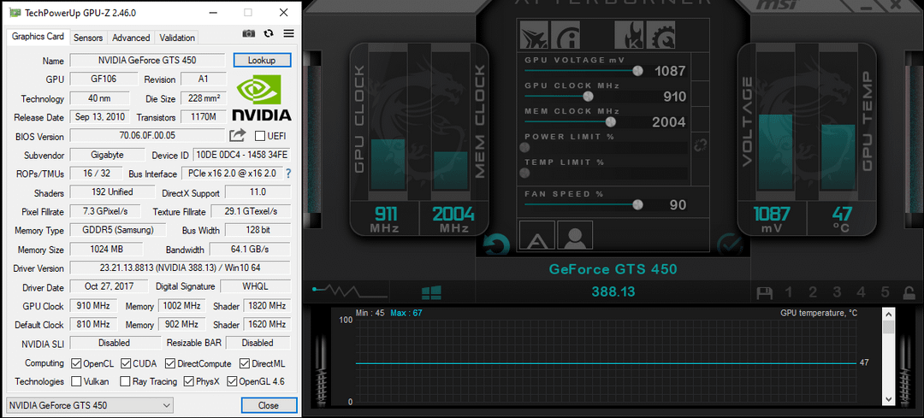Switch to the Graphics Card tab
Viewport: 924px width, 418px height.
click(38, 37)
